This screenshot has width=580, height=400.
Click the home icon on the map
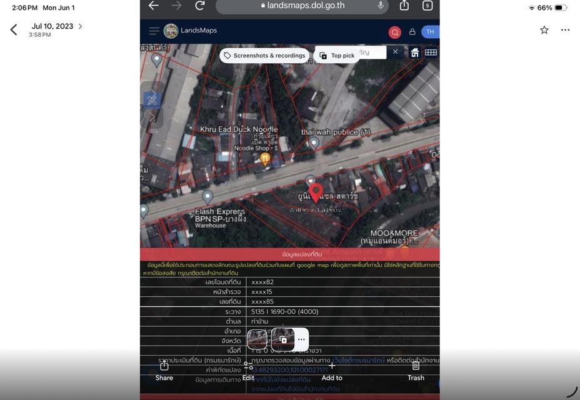coord(415,52)
